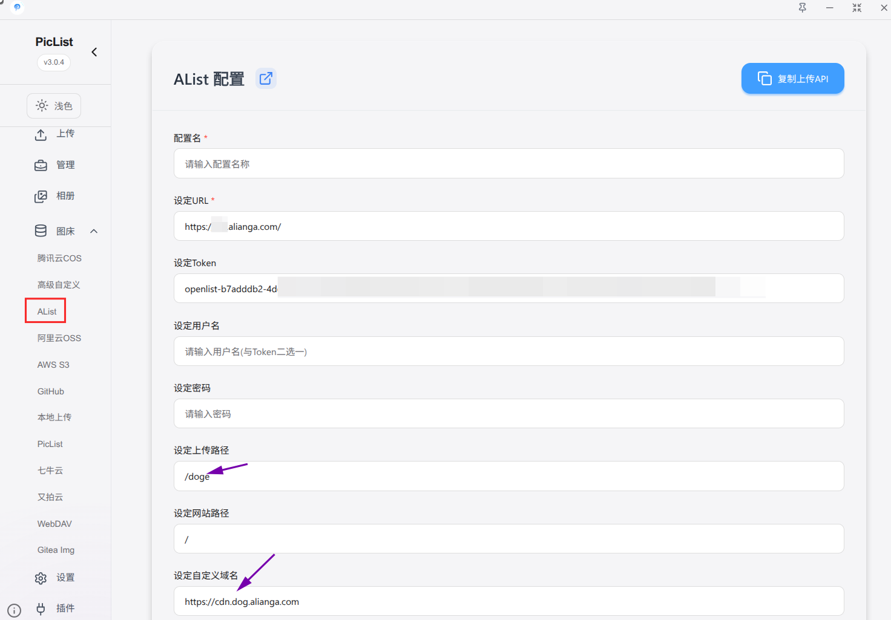Image resolution: width=891 pixels, height=620 pixels.
Task: Select WebDAV in the image-host list
Action: [54, 524]
